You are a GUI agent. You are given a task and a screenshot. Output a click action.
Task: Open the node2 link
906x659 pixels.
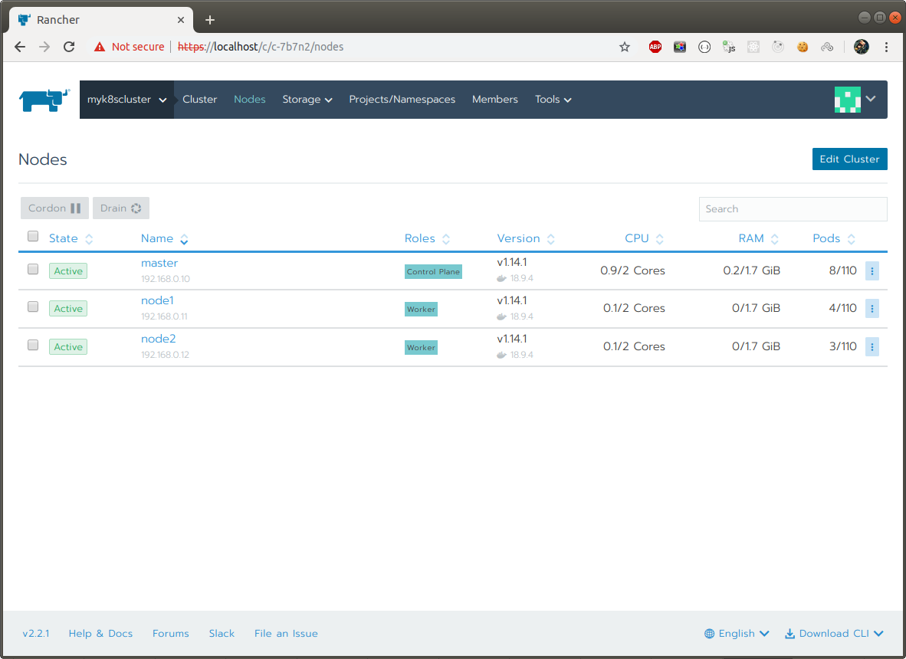point(159,339)
